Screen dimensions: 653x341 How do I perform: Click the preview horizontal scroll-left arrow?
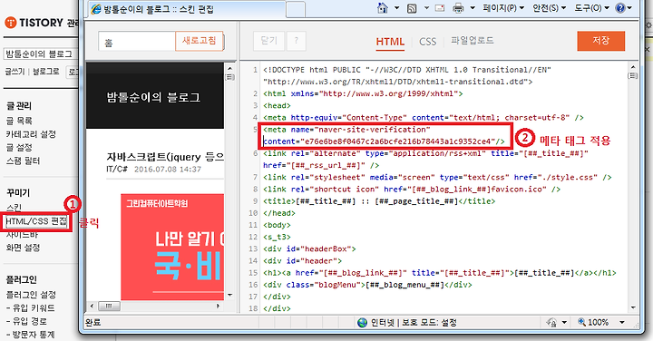click(x=92, y=306)
